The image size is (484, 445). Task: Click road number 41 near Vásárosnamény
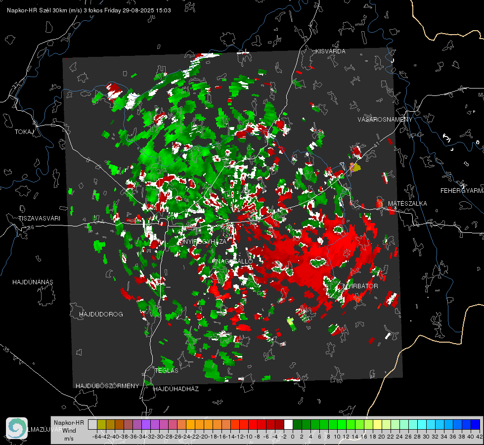tap(376, 144)
